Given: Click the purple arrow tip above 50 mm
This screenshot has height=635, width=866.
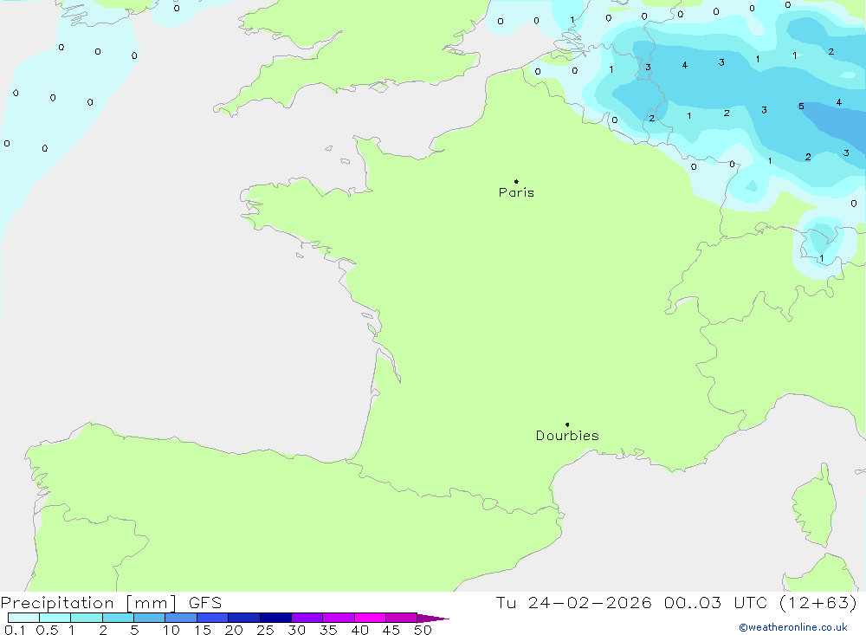Looking at the screenshot, I should tap(433, 619).
